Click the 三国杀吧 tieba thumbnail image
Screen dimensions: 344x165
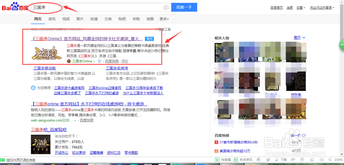tap(41, 144)
